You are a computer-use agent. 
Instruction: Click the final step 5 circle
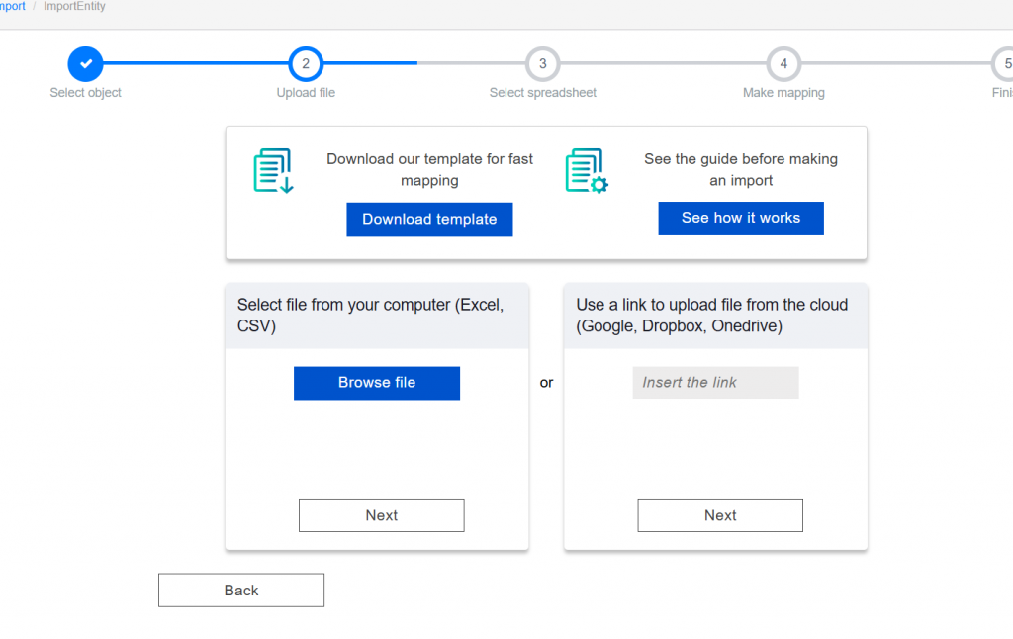coord(1003,63)
